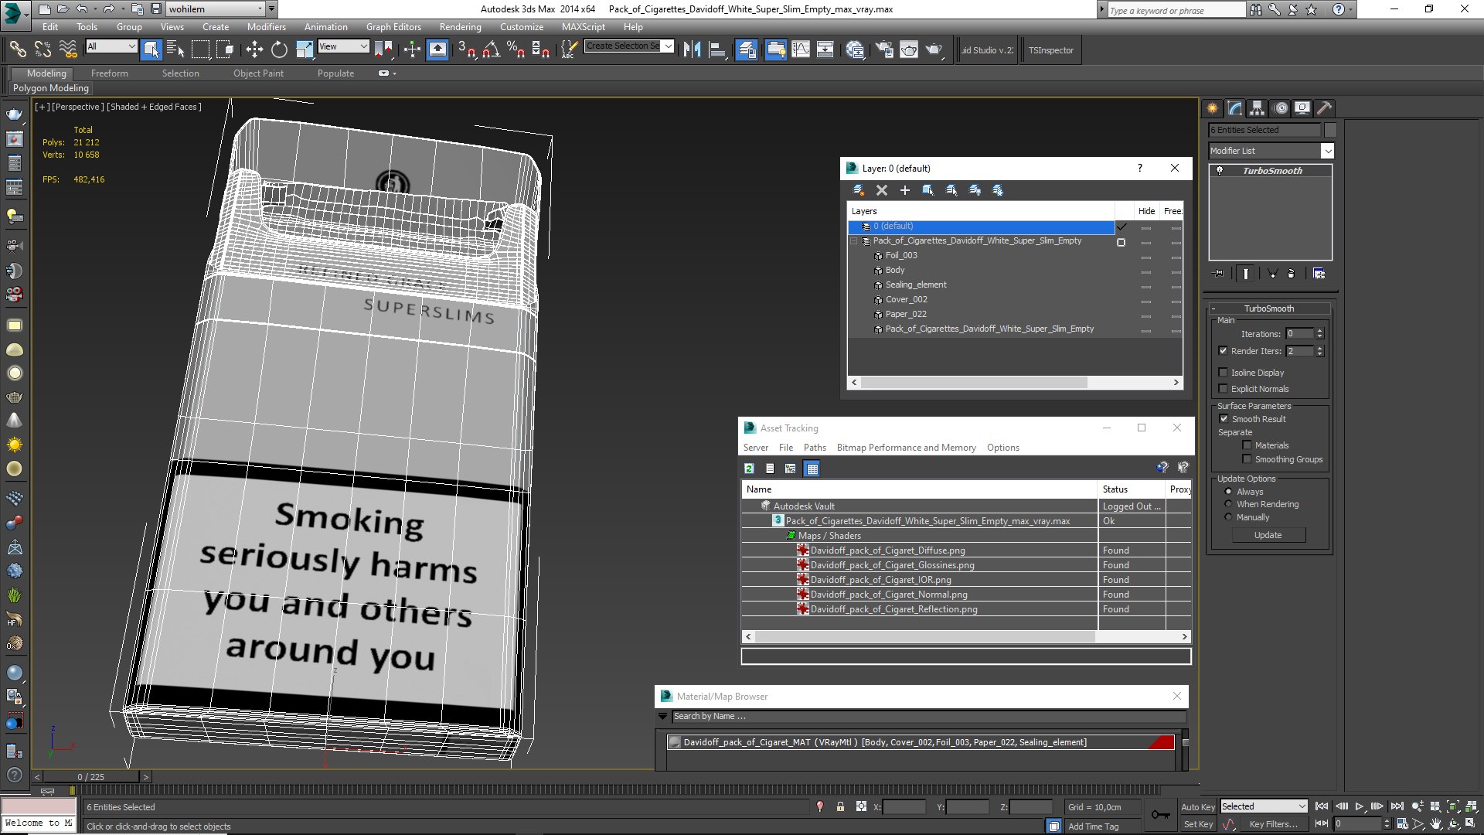Collapse the Pack_of_Cigarettes layer tree node
The image size is (1484, 835).
[x=854, y=241]
